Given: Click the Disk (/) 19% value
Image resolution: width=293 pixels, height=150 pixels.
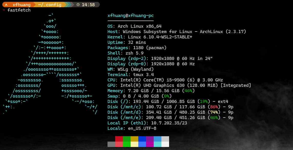Looking at the screenshot, I should pyautogui.click(x=204, y=102).
